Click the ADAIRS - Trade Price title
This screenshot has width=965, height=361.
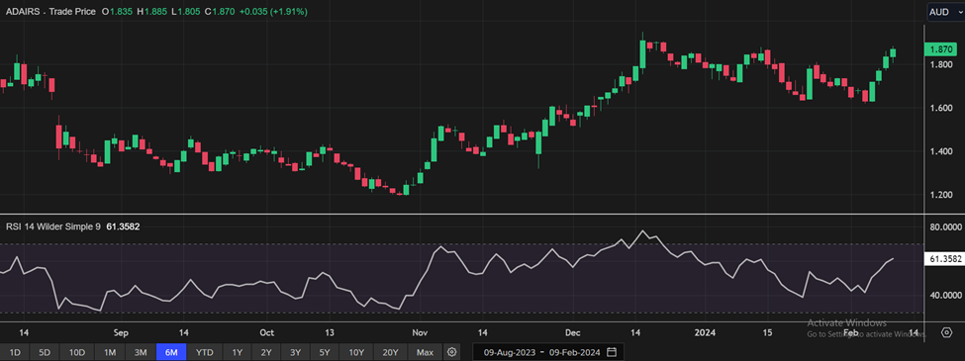point(49,12)
